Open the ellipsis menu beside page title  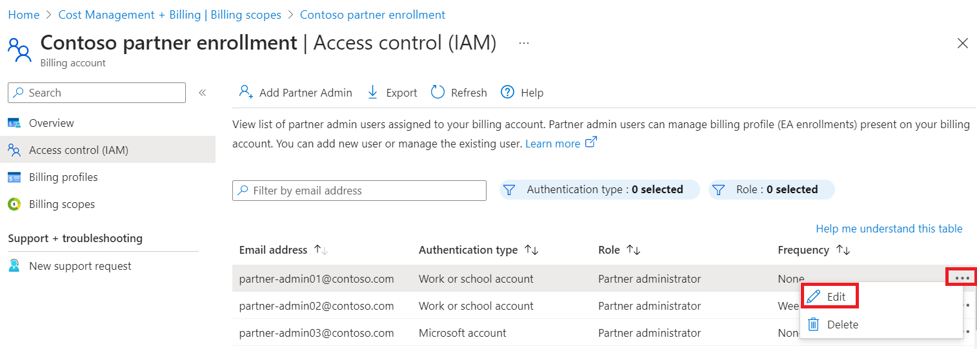click(523, 43)
